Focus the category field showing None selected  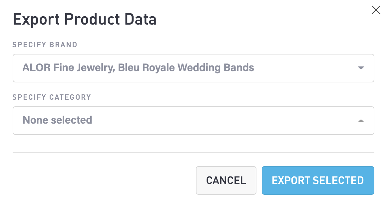point(193,121)
